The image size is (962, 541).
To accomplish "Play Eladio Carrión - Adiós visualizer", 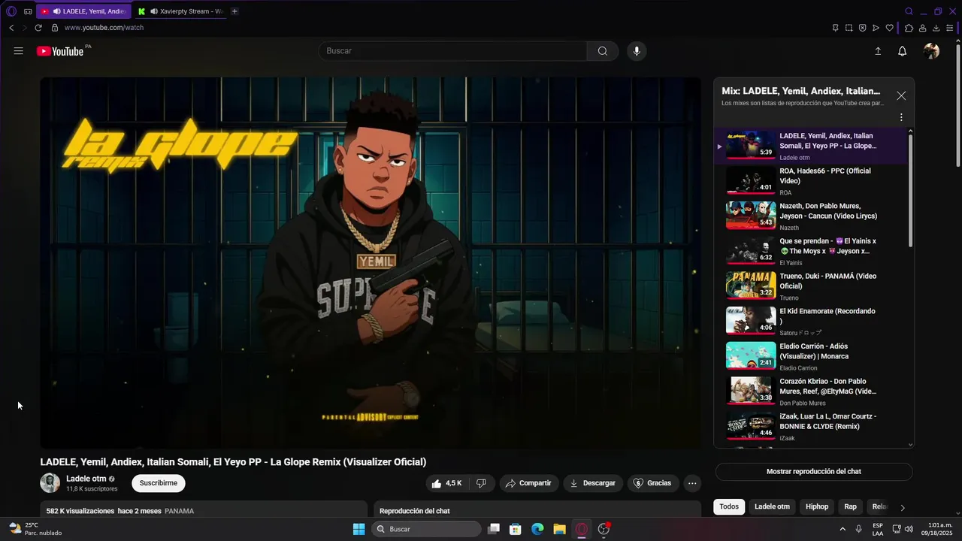I will coord(812,356).
